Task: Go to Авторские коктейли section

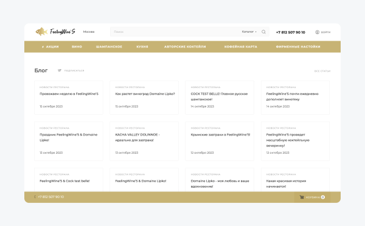Action: coord(185,47)
